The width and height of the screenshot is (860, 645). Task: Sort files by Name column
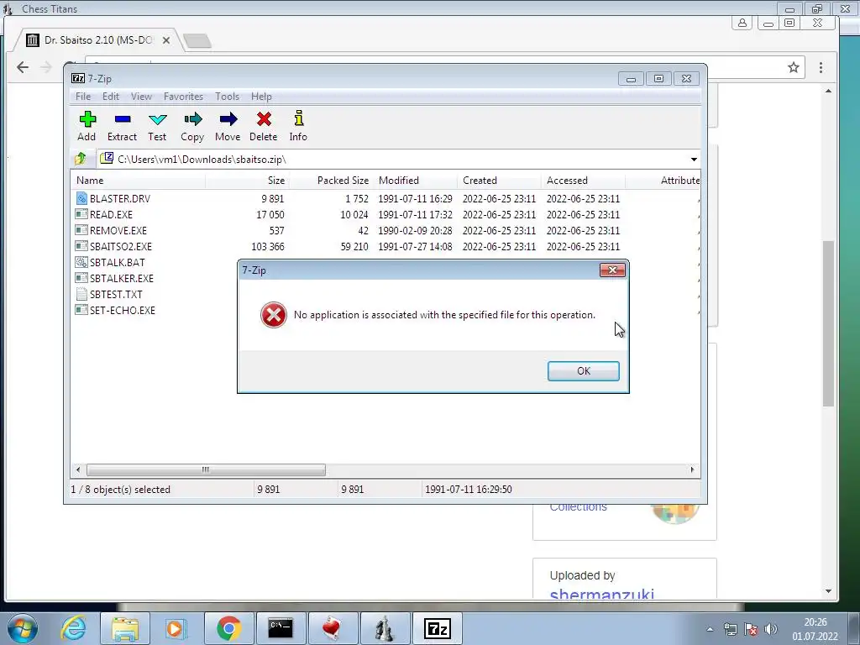click(x=139, y=181)
